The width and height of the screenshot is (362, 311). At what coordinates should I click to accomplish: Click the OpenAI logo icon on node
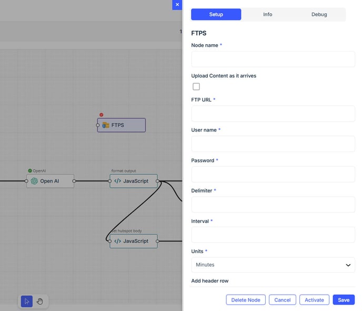tap(34, 181)
